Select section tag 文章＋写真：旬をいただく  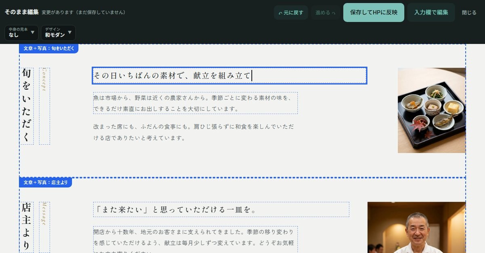pos(48,48)
